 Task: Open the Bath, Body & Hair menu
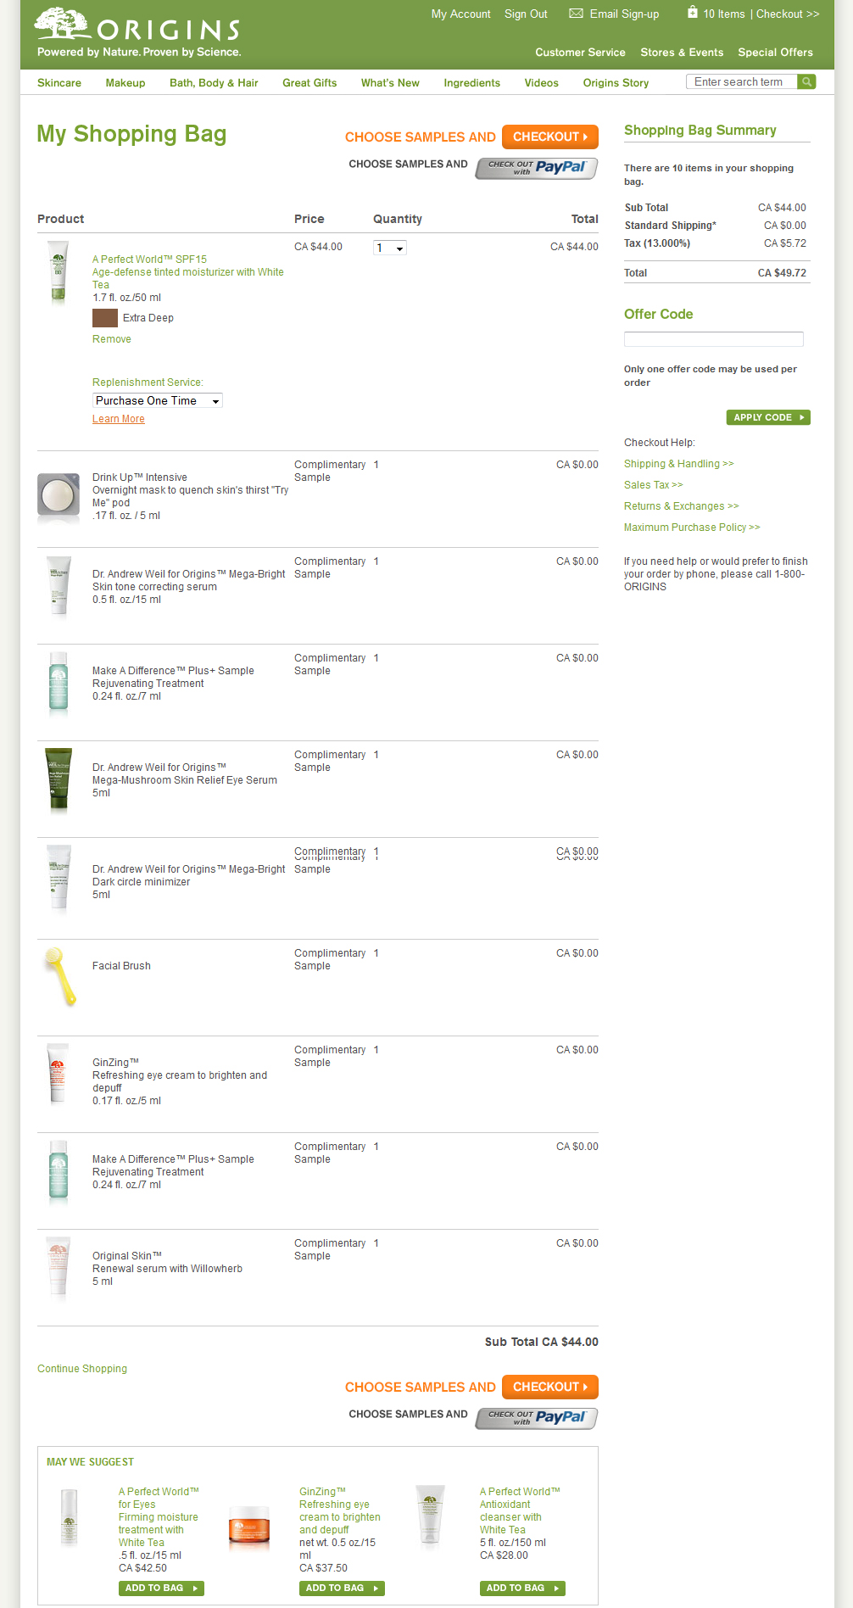(214, 83)
